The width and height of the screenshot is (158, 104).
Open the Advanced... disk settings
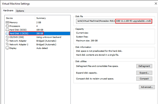click(147, 87)
